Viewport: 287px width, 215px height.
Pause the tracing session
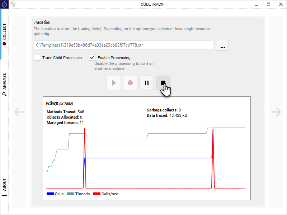pyautogui.click(x=147, y=83)
